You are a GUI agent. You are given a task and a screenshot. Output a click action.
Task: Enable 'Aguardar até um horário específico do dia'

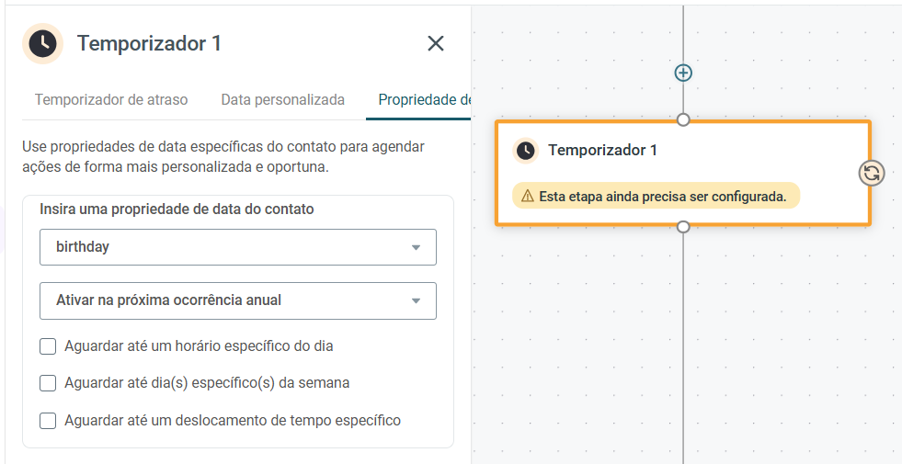click(48, 346)
